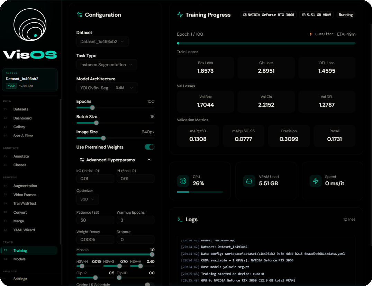This screenshot has width=372, height=286.
Task: Open Sort & Filter in the sidebar
Action: coord(23,136)
